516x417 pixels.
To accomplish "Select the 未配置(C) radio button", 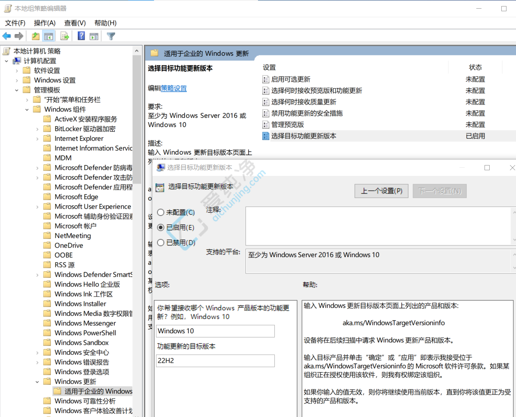I will tap(160, 212).
